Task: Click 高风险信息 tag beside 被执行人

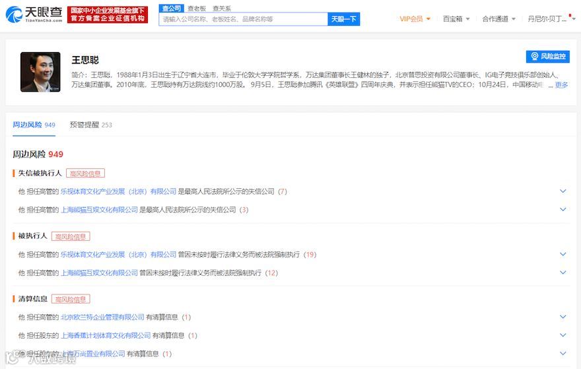Action: coord(71,236)
